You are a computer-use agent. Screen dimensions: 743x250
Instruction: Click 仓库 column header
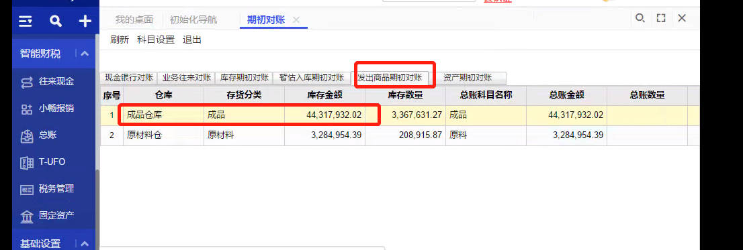tap(163, 95)
